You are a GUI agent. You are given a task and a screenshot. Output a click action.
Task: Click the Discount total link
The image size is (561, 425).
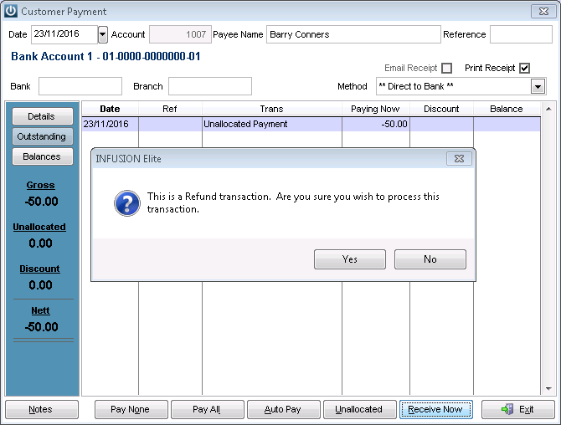[x=39, y=269]
